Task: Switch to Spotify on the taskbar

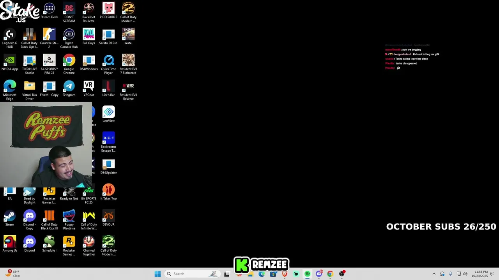Action: [x=307, y=274]
